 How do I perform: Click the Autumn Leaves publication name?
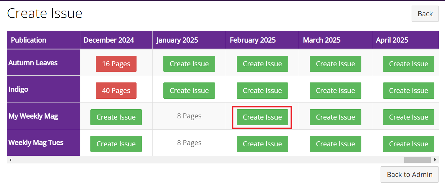pyautogui.click(x=33, y=63)
